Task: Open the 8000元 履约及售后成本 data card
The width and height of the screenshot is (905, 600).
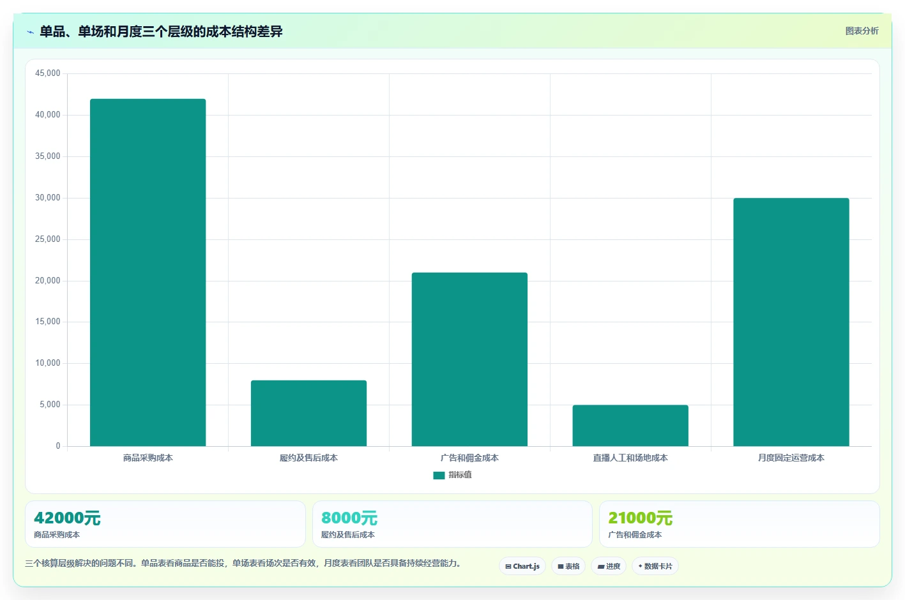Action: [x=452, y=524]
